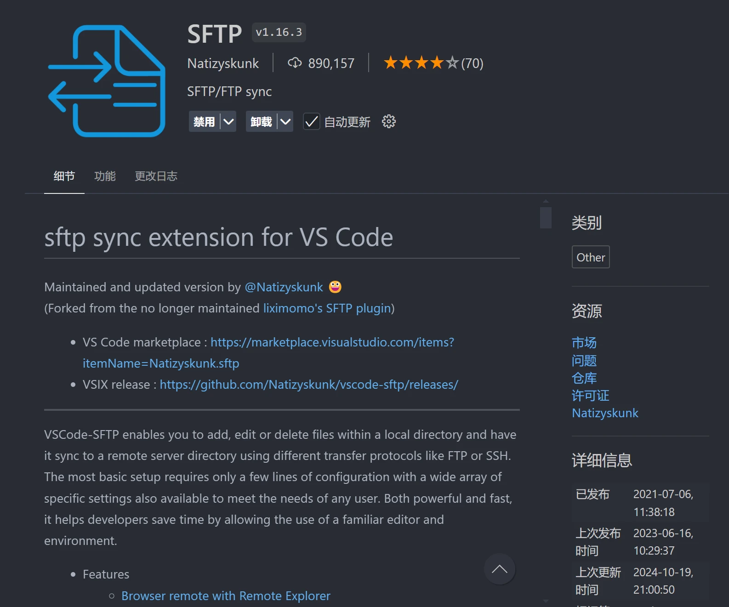Image resolution: width=729 pixels, height=607 pixels.
Task: Open the GitHub VSIX releases link
Action: 309,385
